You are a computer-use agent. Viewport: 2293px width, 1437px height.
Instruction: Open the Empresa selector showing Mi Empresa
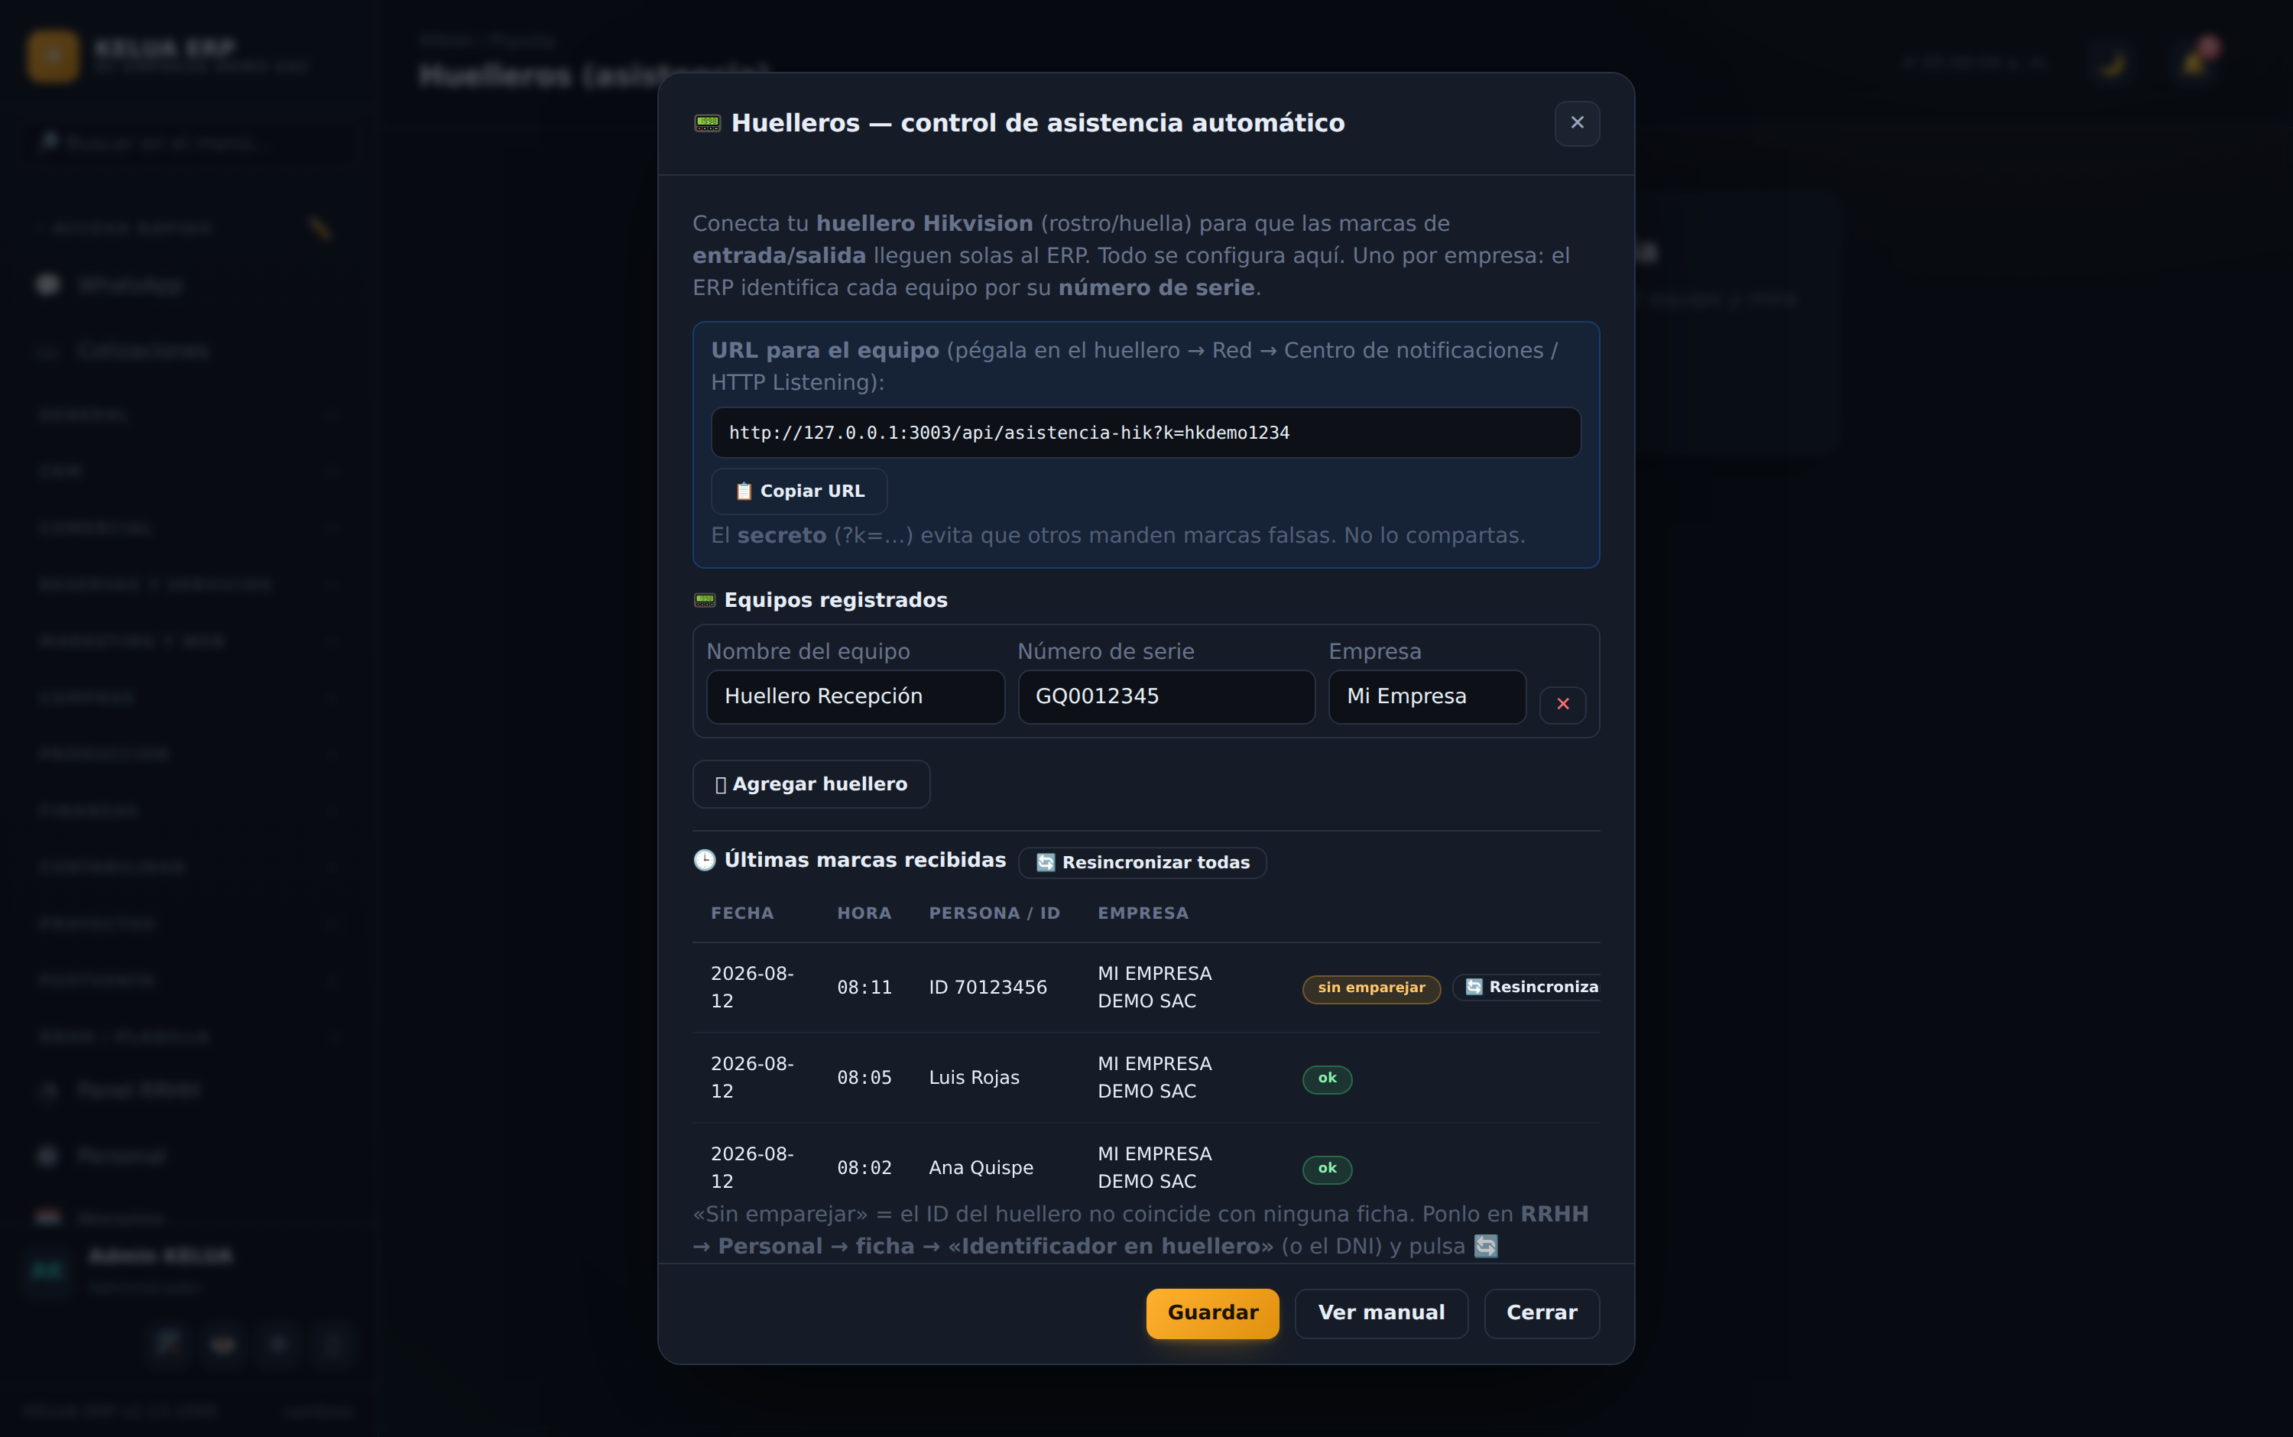click(1426, 696)
